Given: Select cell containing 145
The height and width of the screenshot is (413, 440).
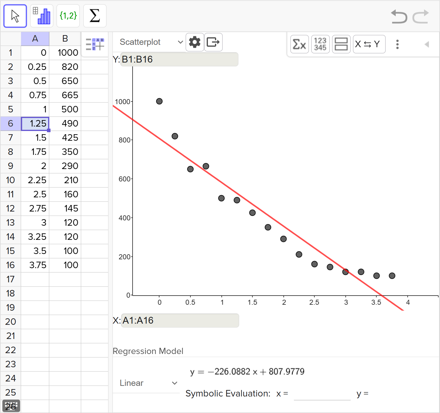Looking at the screenshot, I should pos(65,209).
